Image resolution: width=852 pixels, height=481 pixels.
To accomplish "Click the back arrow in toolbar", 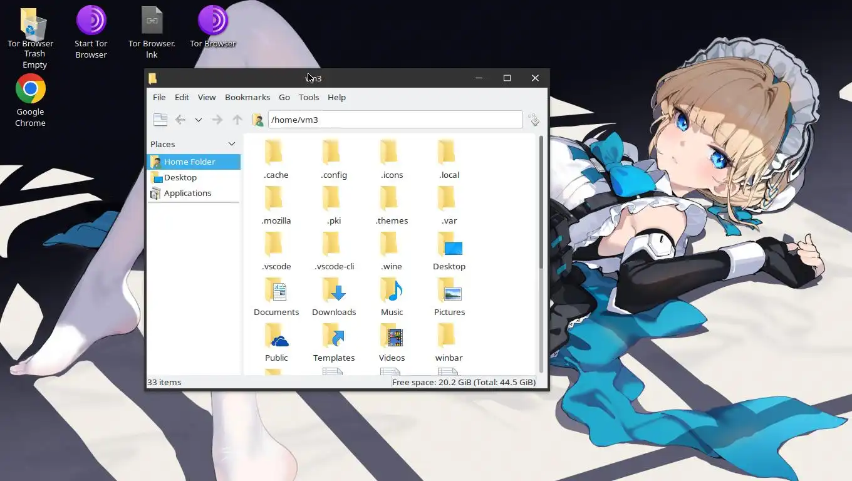I will point(180,120).
